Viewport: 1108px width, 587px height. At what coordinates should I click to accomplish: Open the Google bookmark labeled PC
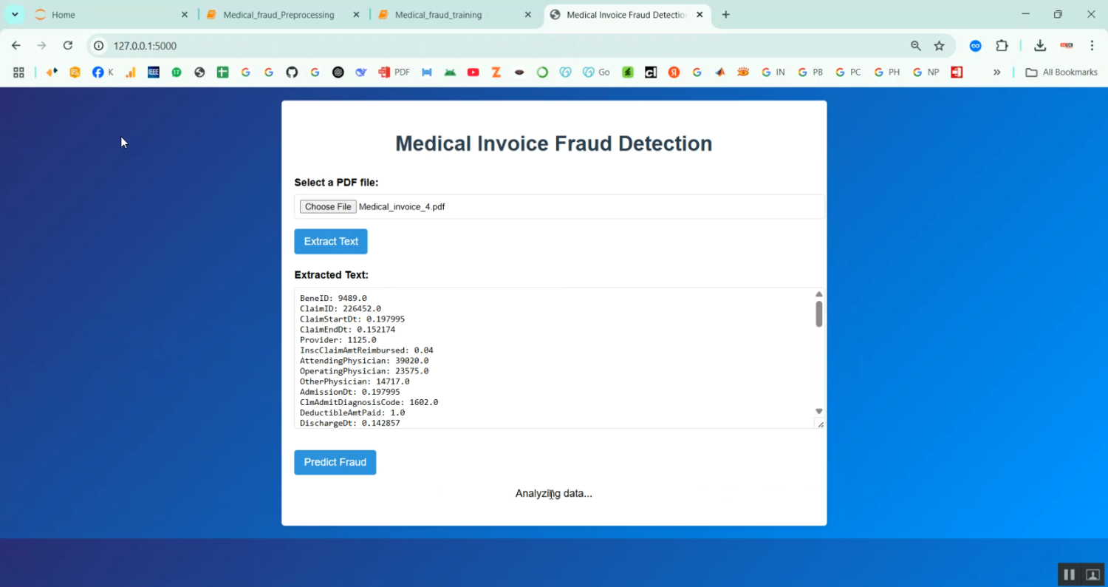(848, 72)
